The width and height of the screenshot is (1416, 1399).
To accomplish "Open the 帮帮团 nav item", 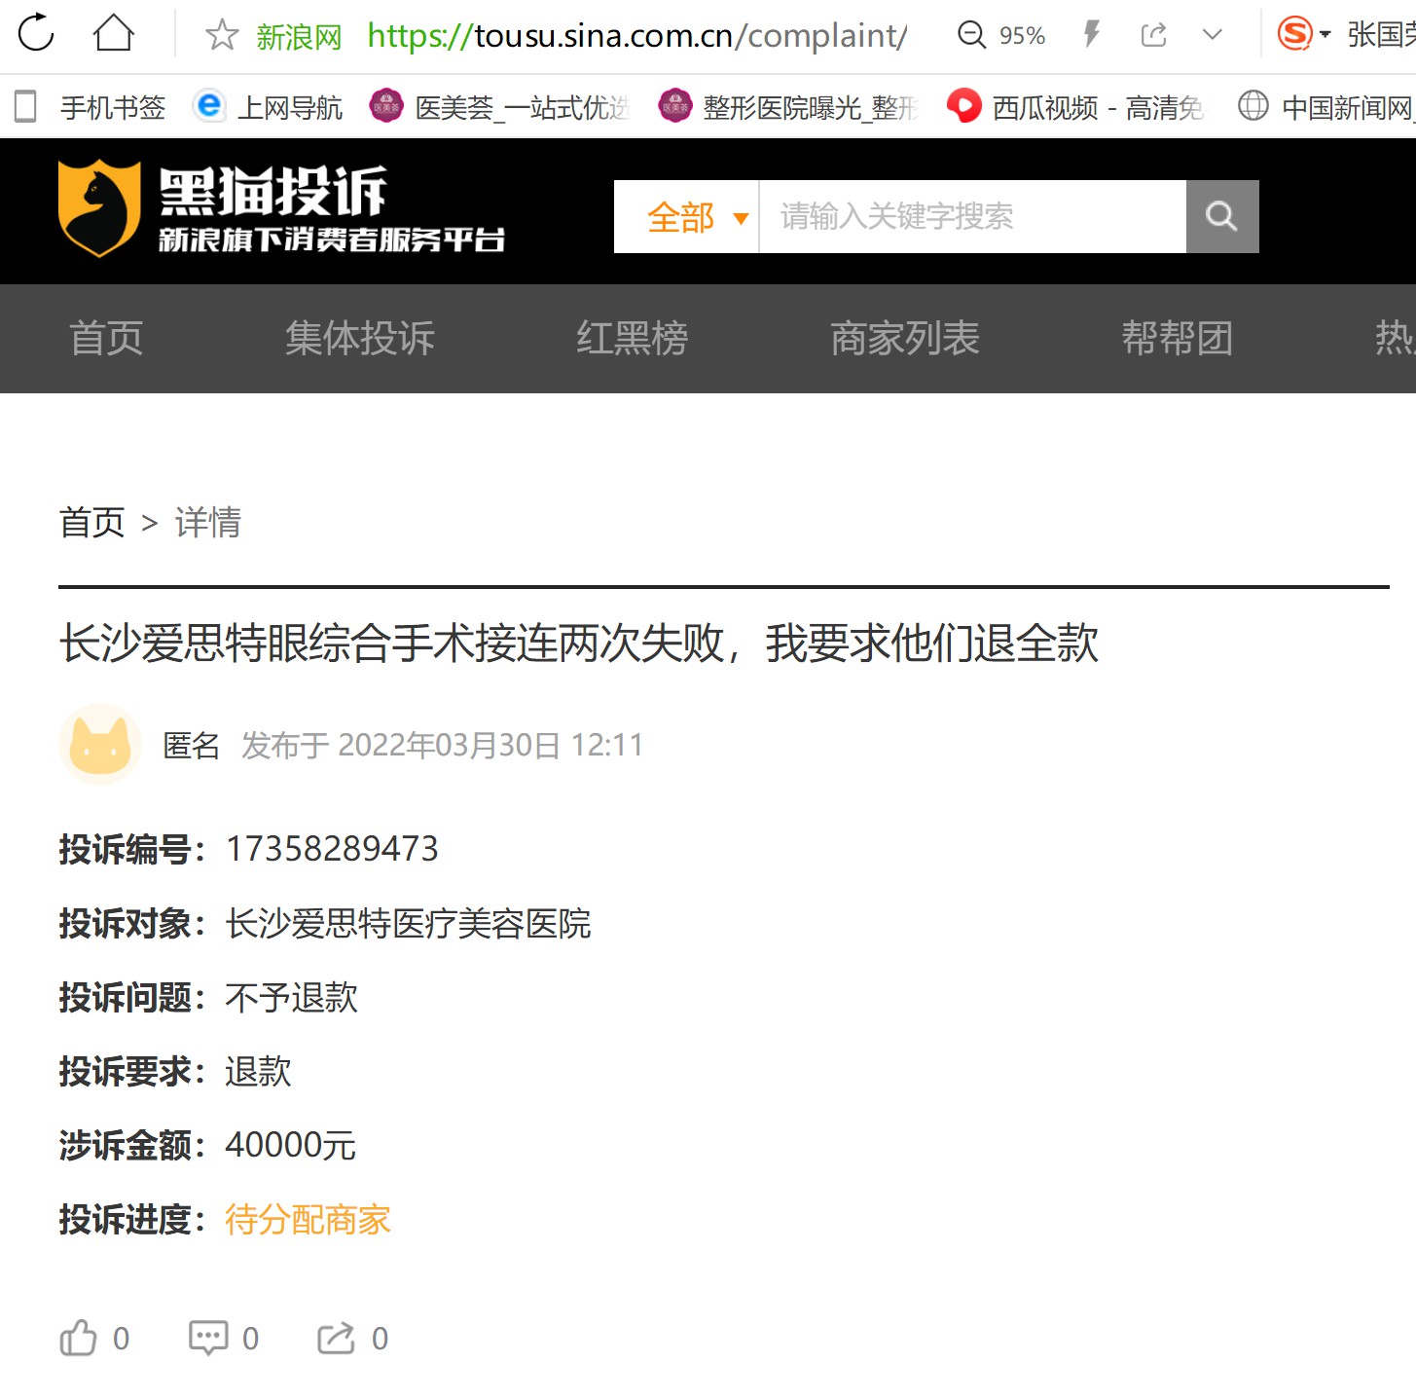I will coord(1178,339).
